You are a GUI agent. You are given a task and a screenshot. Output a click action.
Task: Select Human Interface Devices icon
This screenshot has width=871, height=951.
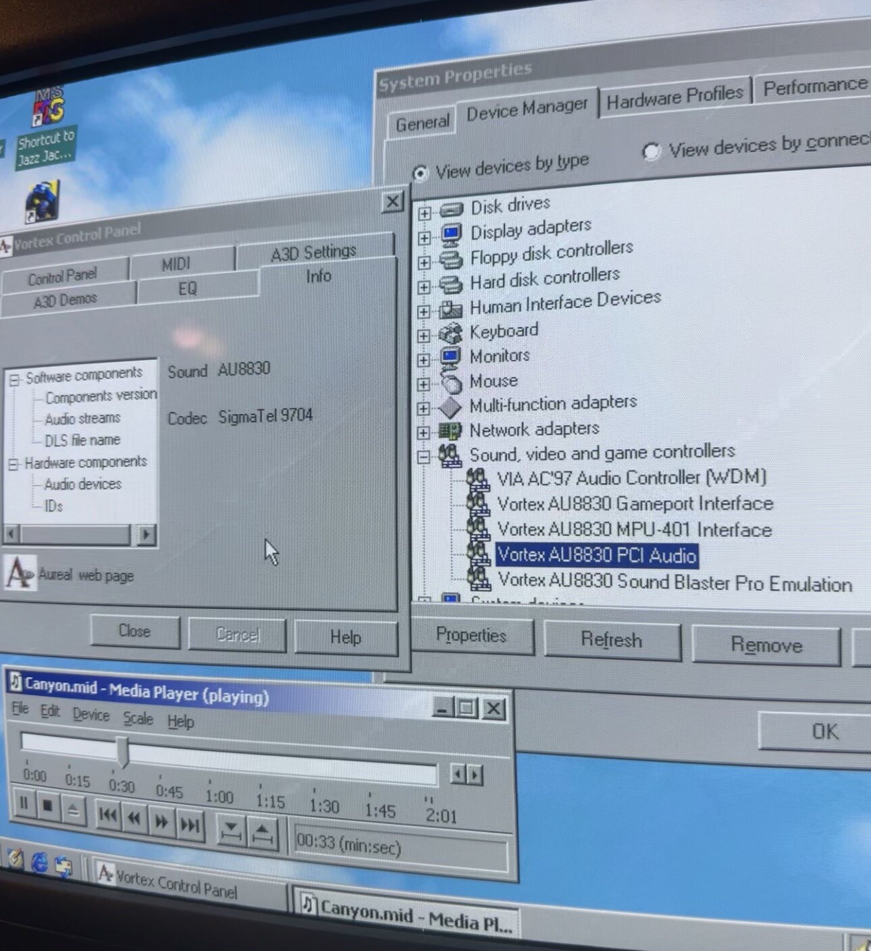pos(450,309)
